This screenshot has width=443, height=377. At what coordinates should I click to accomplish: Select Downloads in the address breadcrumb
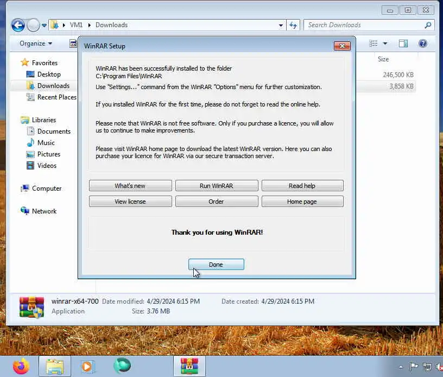pos(112,25)
